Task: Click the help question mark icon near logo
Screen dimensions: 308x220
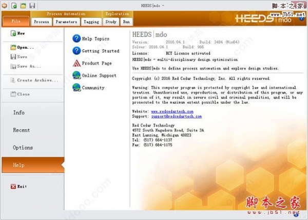Action: click(302, 18)
